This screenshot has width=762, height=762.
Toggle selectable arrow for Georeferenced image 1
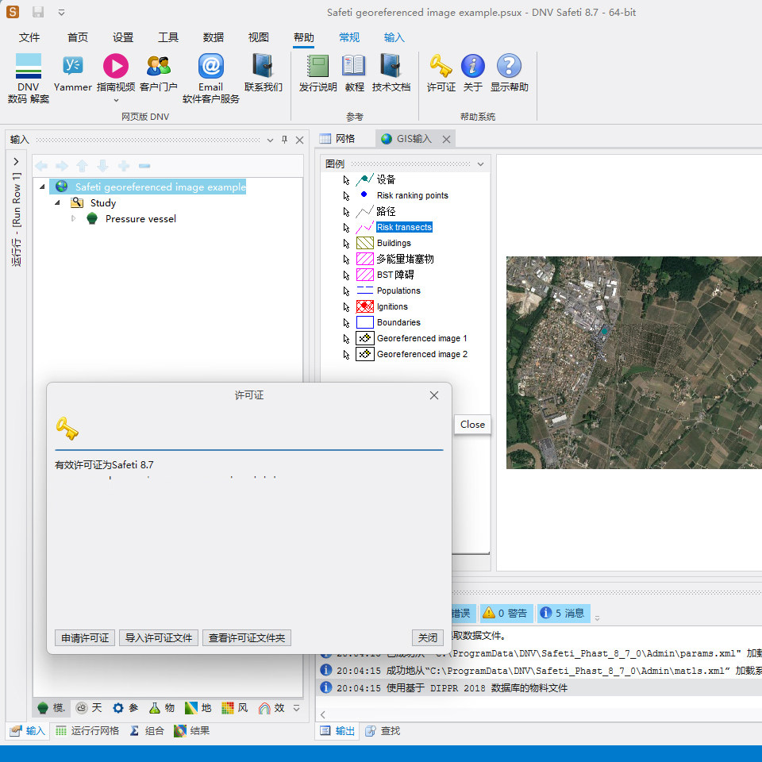tap(346, 339)
